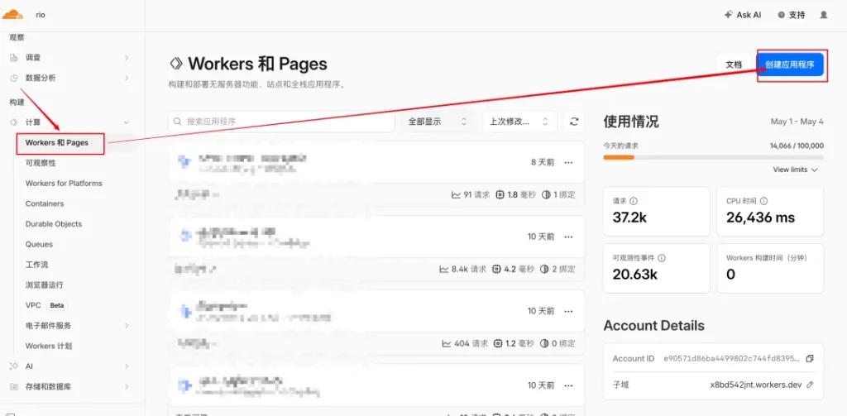
Task: Click the 存储和数据库 sidebar icon
Action: click(14, 387)
